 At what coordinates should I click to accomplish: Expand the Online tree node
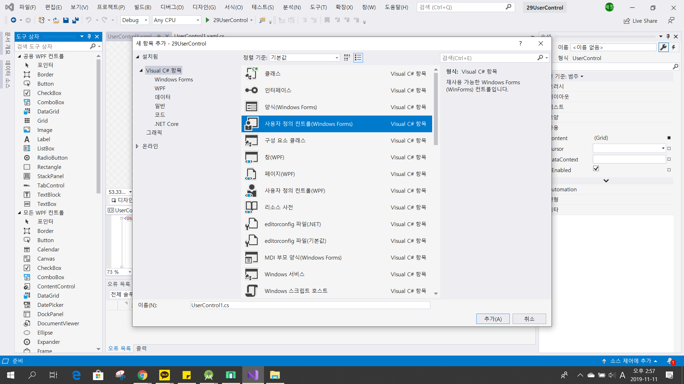pos(137,146)
